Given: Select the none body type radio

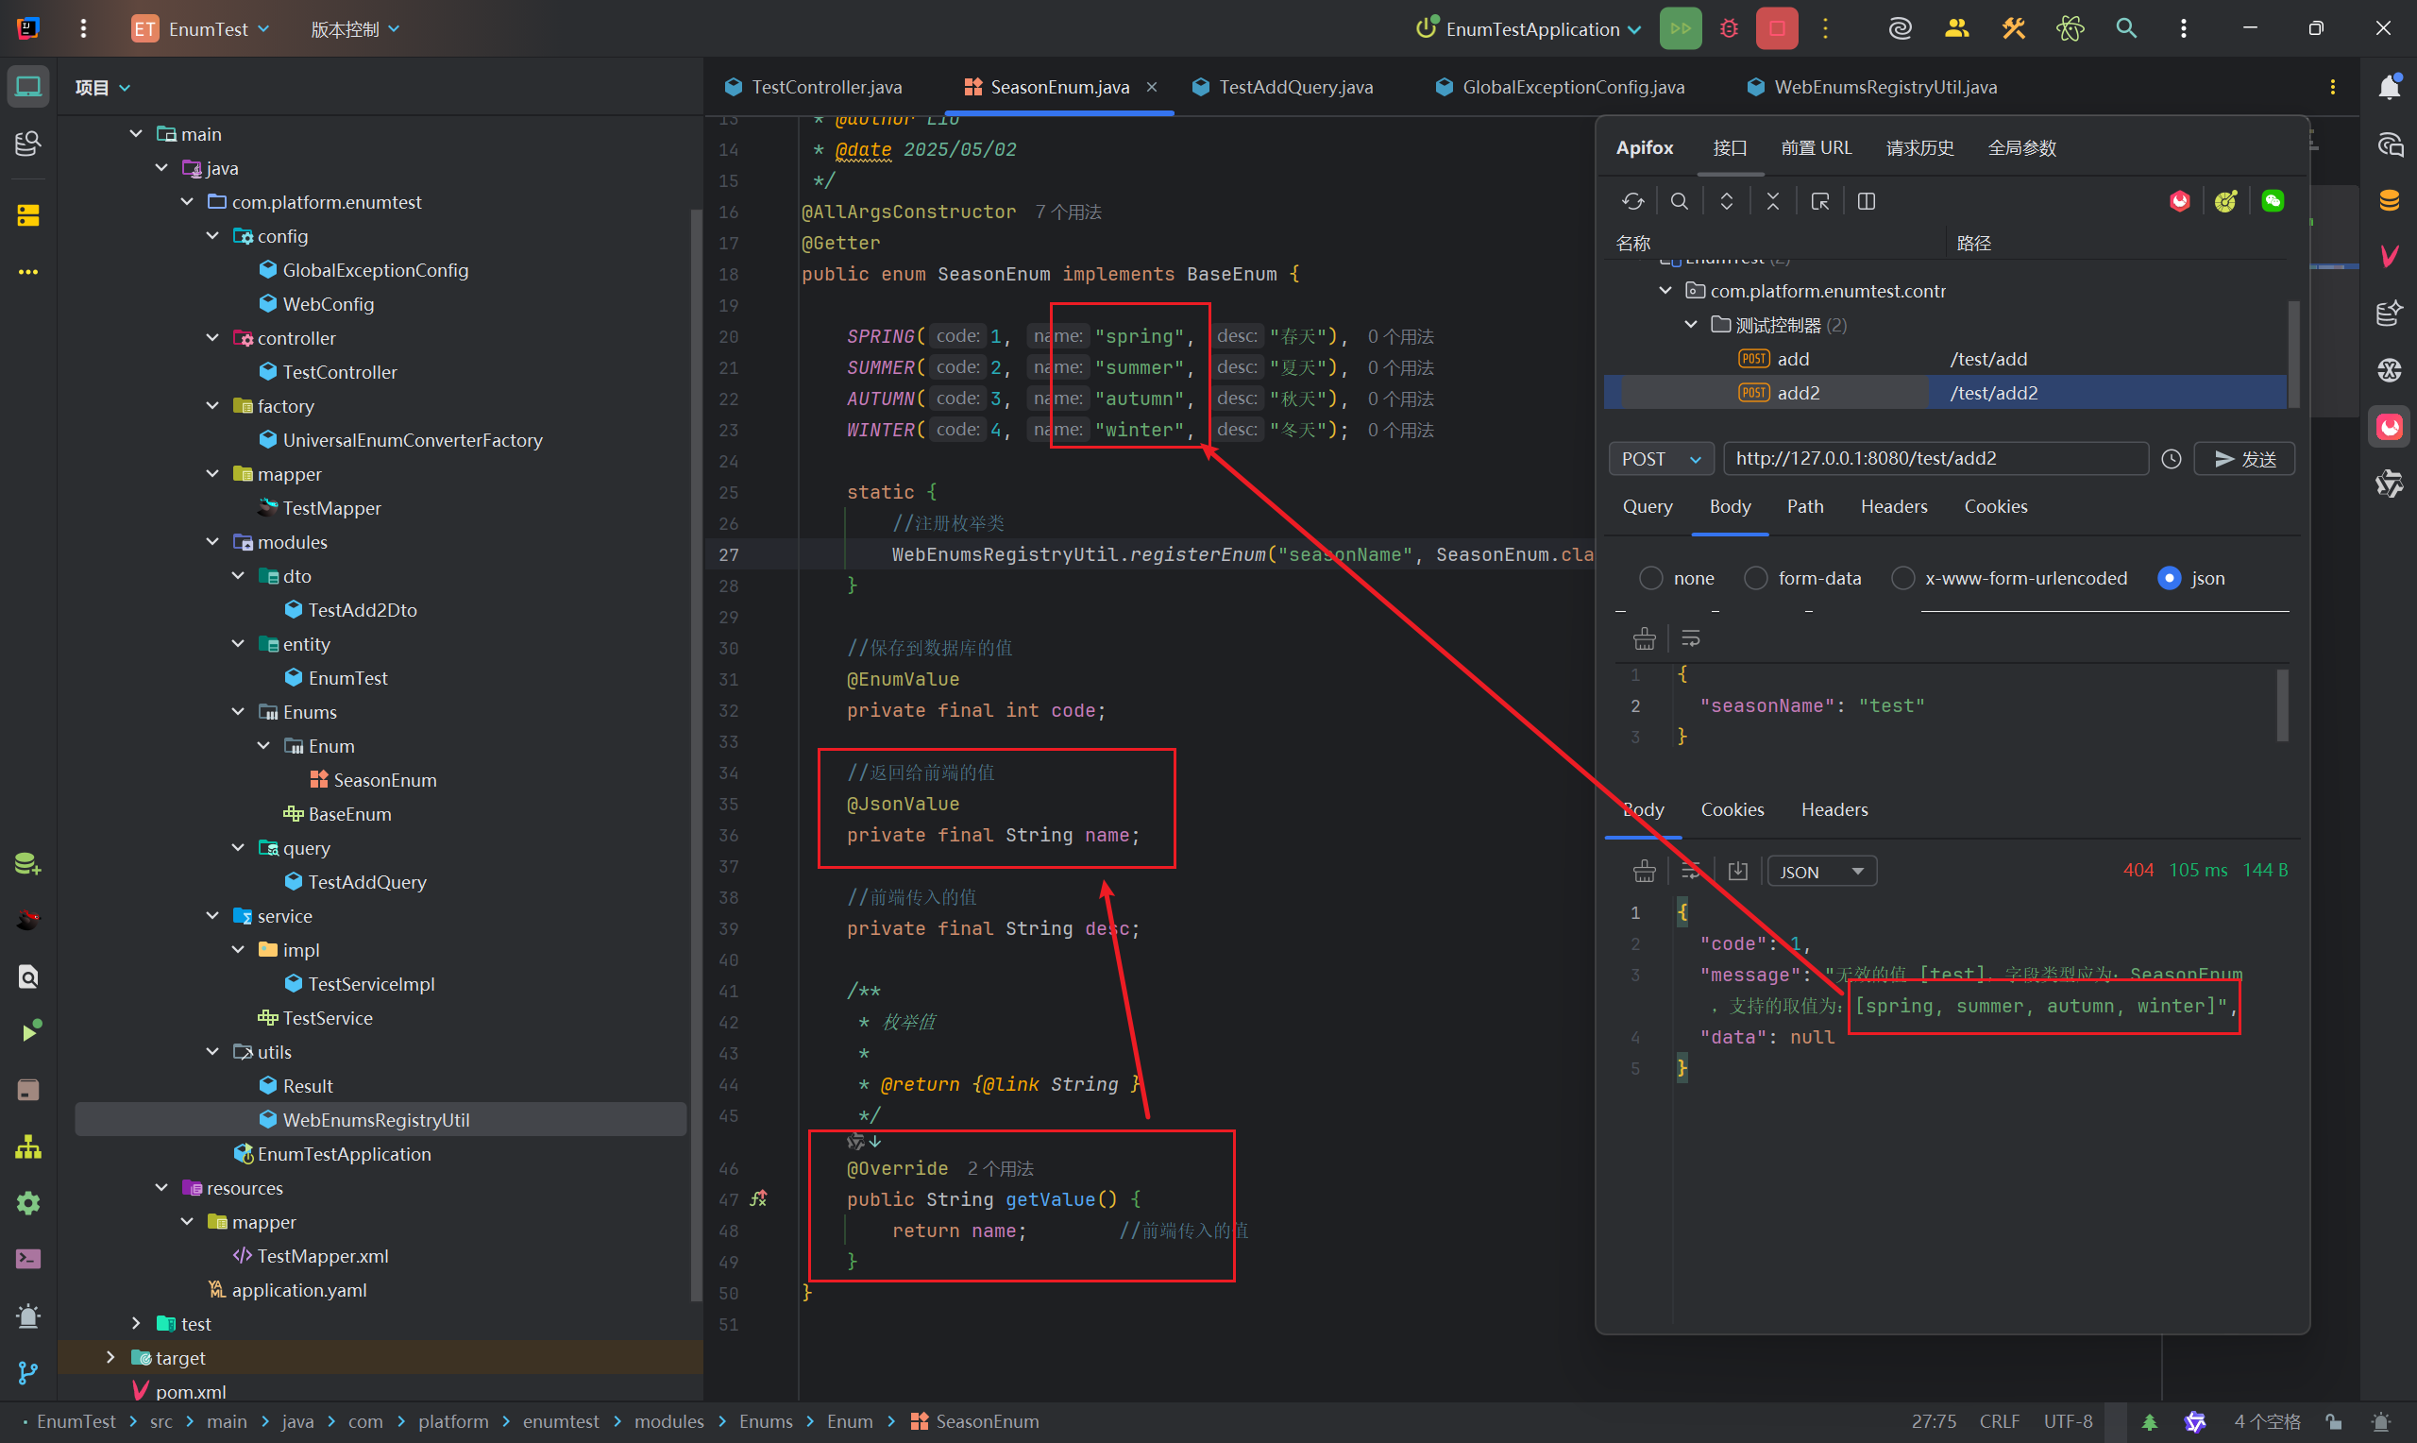Looking at the screenshot, I should click(1650, 579).
